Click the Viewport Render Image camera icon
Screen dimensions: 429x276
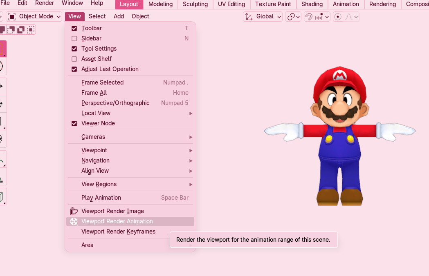pos(74,211)
